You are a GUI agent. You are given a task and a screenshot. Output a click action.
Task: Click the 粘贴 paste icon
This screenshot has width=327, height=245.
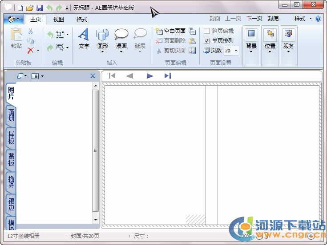[16, 35]
